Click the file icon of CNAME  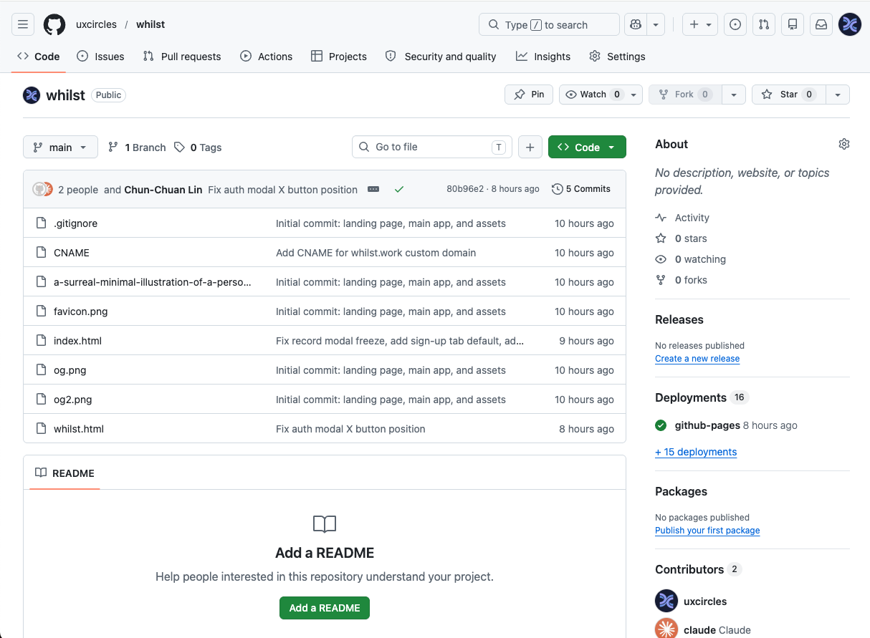click(x=41, y=253)
